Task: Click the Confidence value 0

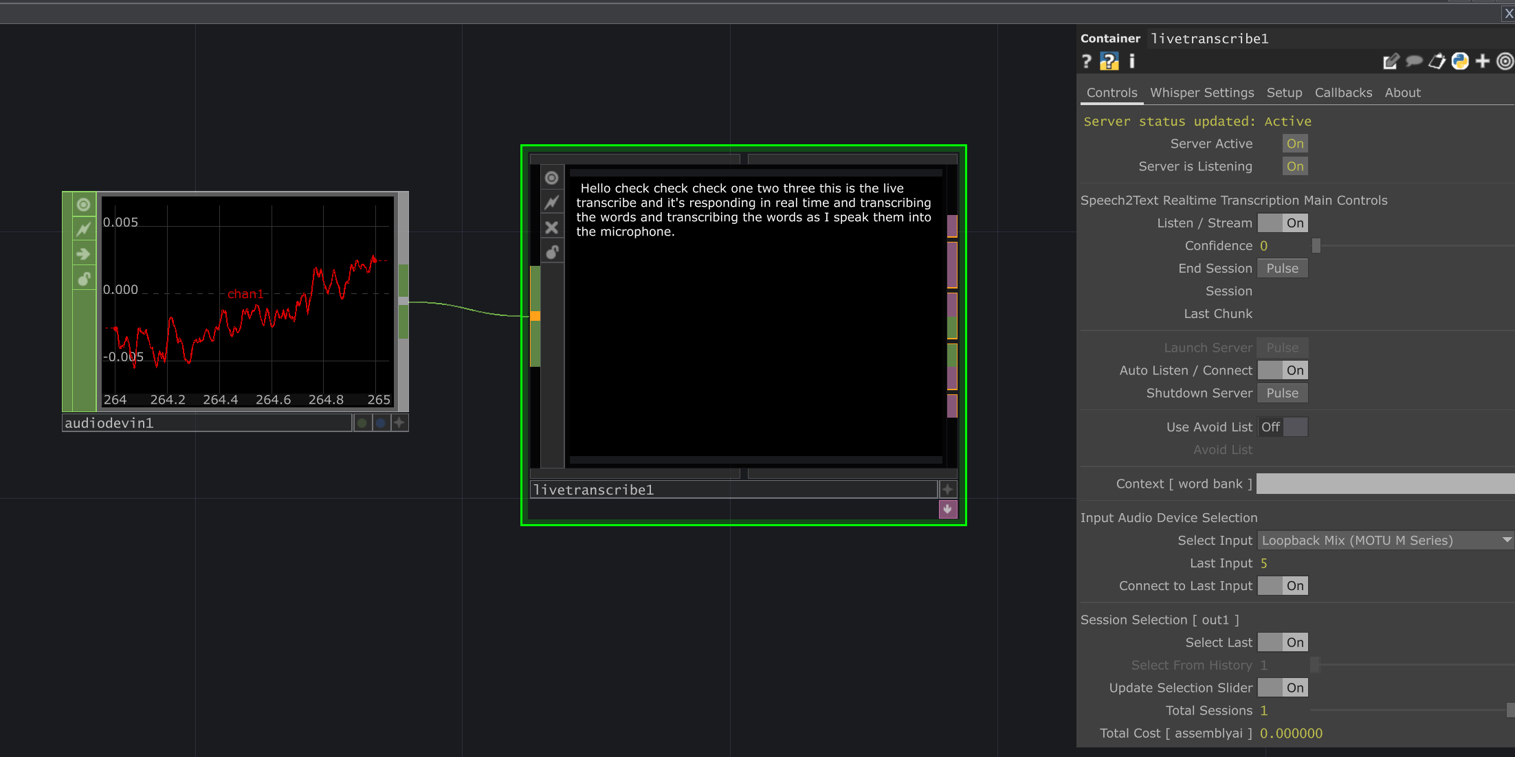Action: coord(1263,246)
